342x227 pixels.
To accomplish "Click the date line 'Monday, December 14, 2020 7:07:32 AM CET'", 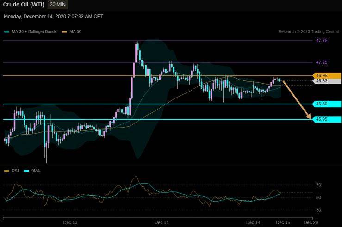I will click(x=53, y=17).
